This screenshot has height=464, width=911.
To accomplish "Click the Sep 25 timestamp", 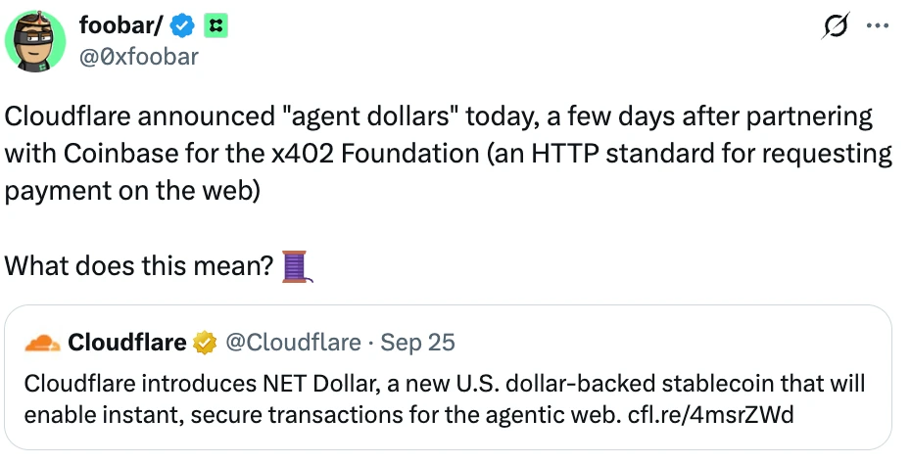I will pos(417,343).
